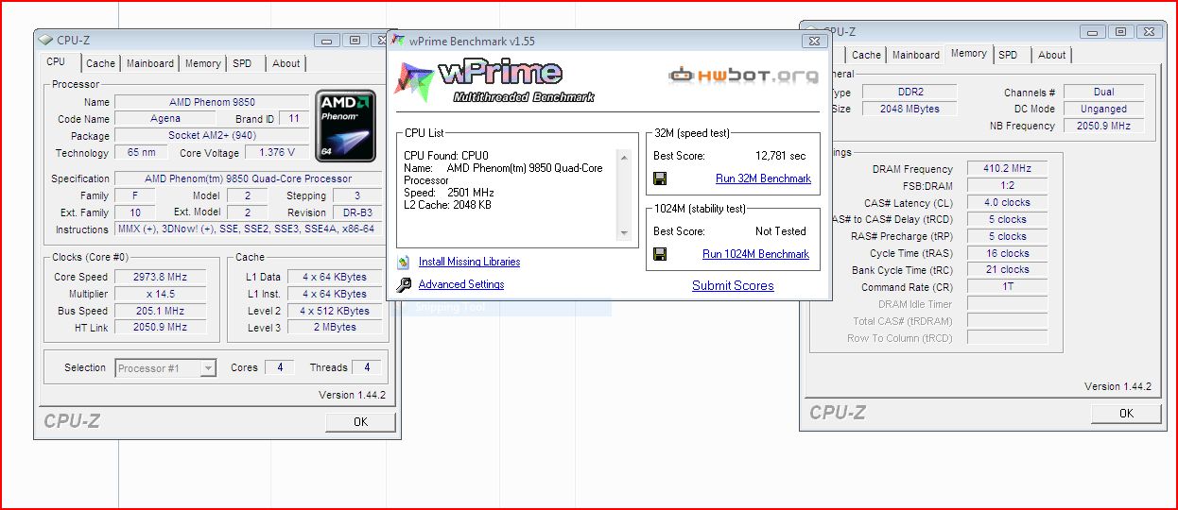Click the Bank Cycle Time value 21 clocks

point(1008,270)
